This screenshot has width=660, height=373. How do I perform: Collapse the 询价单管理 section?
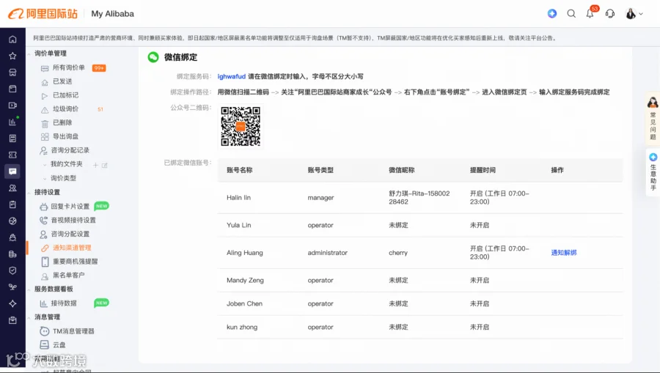29,53
